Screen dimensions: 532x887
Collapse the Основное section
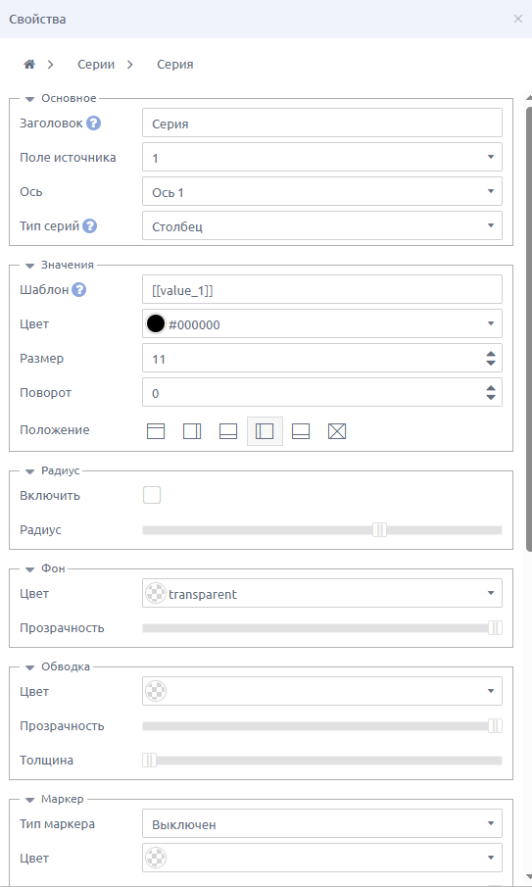tap(30, 99)
